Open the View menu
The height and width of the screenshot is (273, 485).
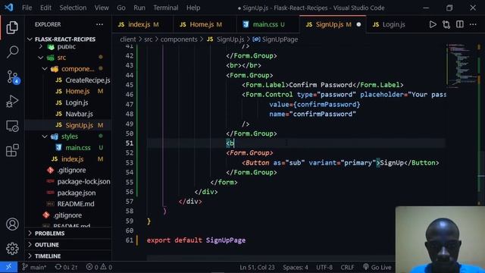(102, 8)
